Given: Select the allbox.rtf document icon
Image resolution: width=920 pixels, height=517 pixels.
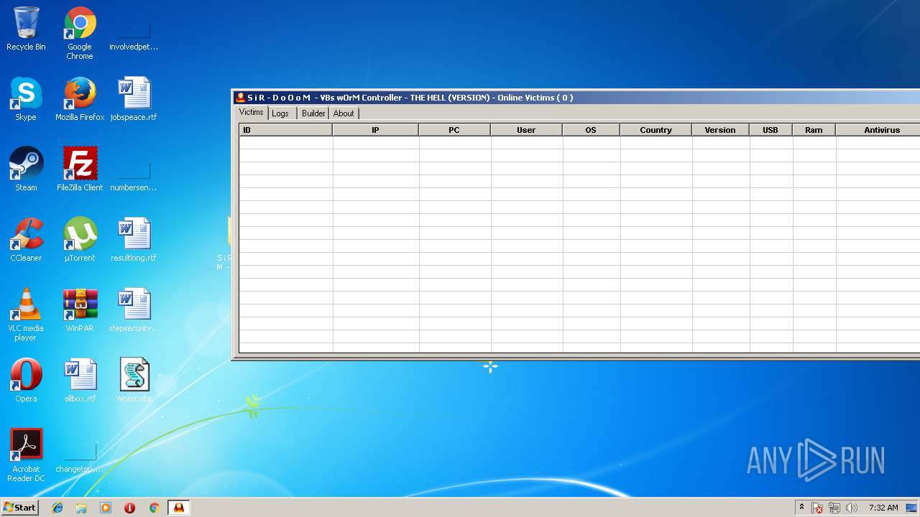Looking at the screenshot, I should coord(80,381).
